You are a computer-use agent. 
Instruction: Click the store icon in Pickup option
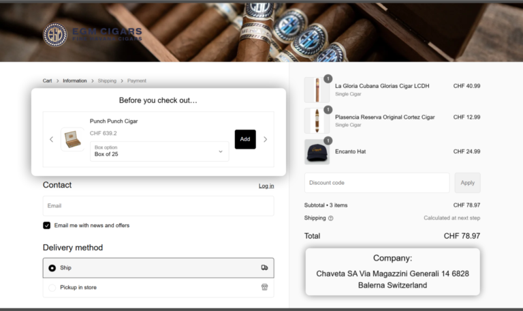pos(264,287)
